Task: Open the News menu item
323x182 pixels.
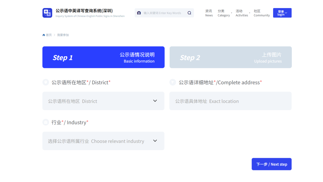Action: coord(209,13)
